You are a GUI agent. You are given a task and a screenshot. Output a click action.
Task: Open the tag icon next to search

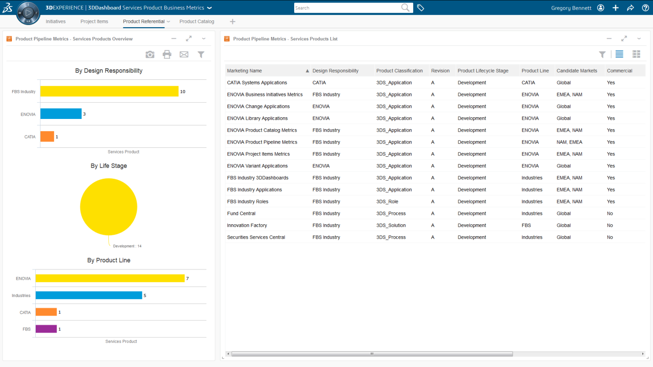pos(420,8)
